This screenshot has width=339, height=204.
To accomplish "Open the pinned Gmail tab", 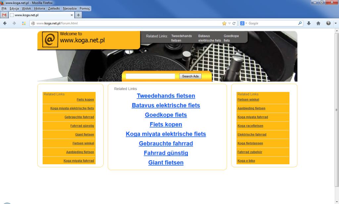I will click(x=4, y=15).
